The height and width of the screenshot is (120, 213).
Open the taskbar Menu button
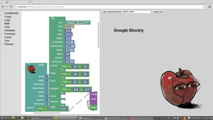6,118
